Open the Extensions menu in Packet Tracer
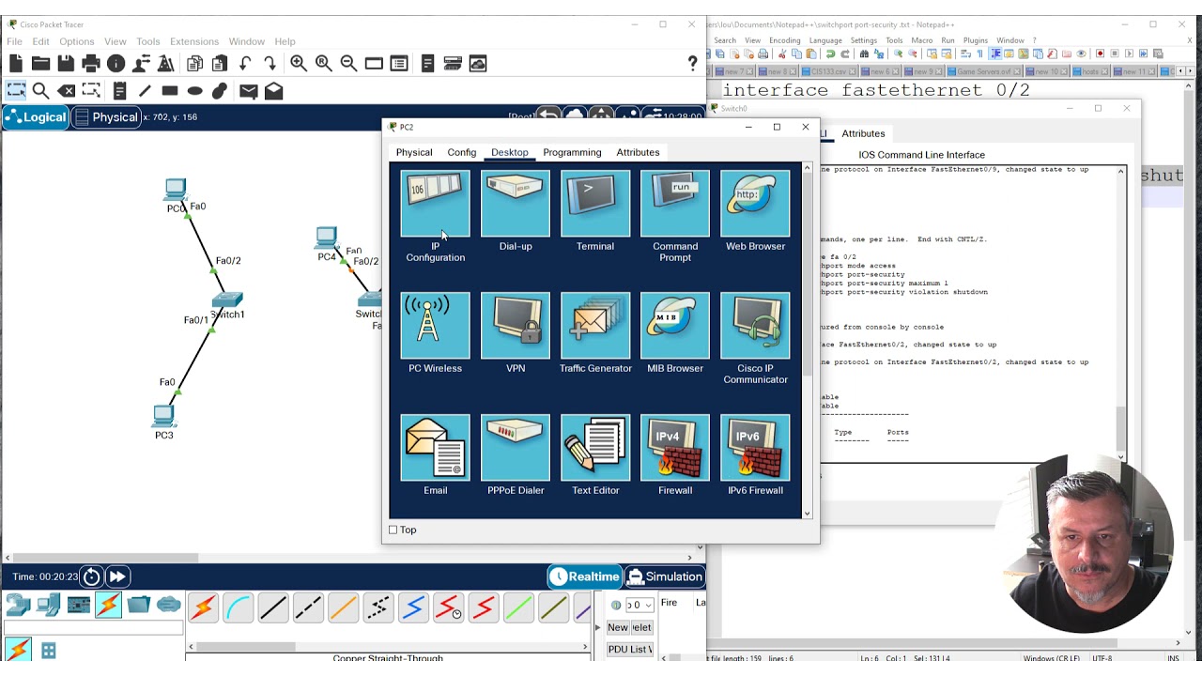This screenshot has width=1202, height=676. [194, 41]
